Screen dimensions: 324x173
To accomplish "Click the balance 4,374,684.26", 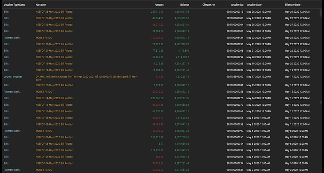I will point(182,170).
